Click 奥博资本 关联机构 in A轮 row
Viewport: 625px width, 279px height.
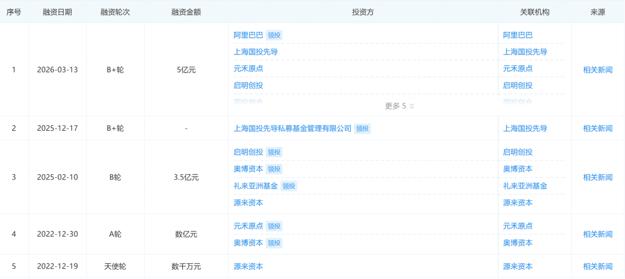click(x=517, y=243)
